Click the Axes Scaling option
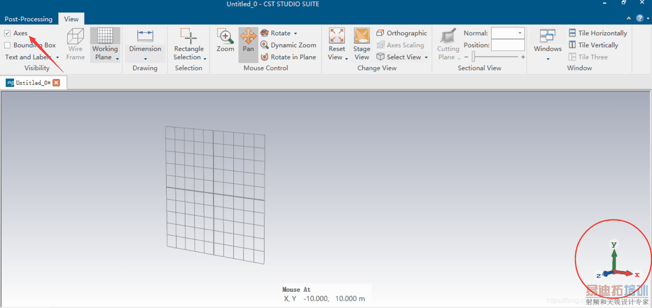This screenshot has width=652, height=308. click(x=400, y=45)
